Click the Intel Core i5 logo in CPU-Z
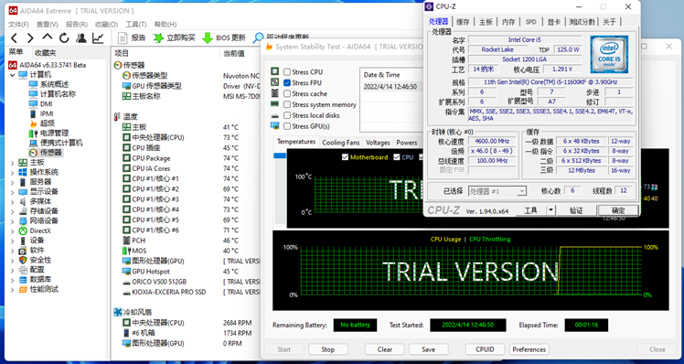Screen dimensions: 684x364 (x=609, y=55)
